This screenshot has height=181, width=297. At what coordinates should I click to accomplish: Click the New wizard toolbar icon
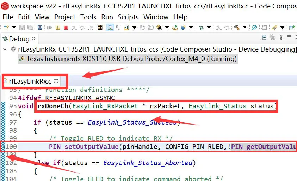(6, 28)
